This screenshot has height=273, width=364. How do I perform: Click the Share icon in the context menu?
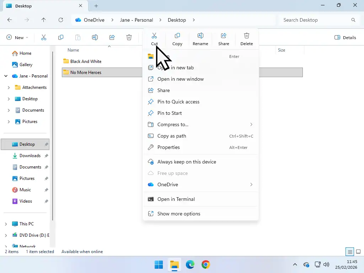(x=224, y=37)
